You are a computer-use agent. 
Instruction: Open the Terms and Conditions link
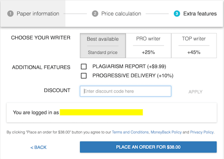coord(130,132)
